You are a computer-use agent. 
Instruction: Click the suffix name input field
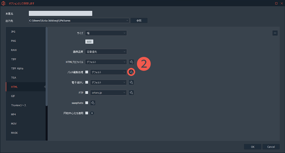click(60, 13)
